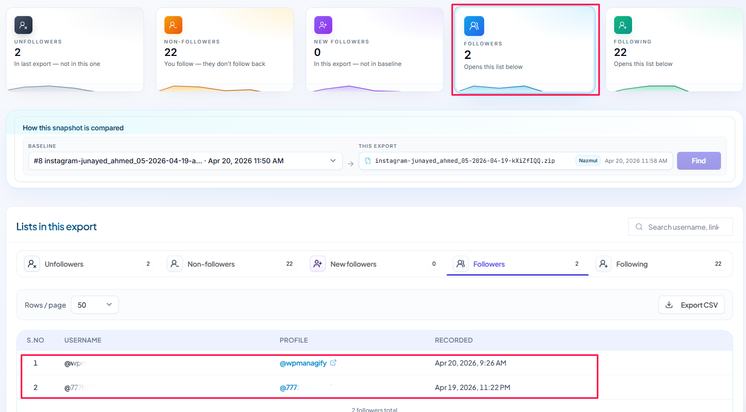Open external link icon beside @wpmanagify
The width and height of the screenshot is (746, 412).
pyautogui.click(x=333, y=363)
